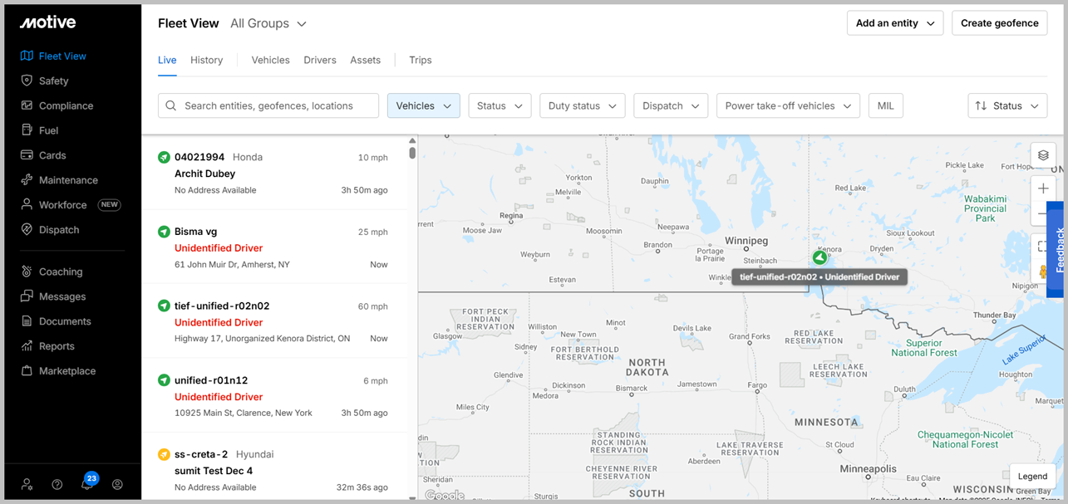
Task: Select unified-r01n12 vehicle name
Action: 211,380
